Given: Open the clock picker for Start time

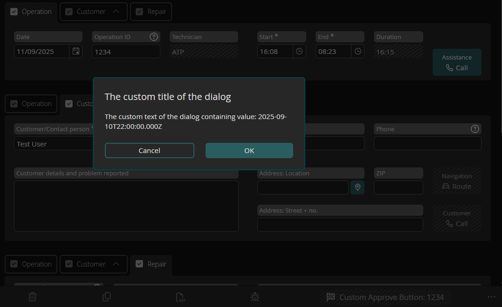Looking at the screenshot, I should click(x=299, y=51).
